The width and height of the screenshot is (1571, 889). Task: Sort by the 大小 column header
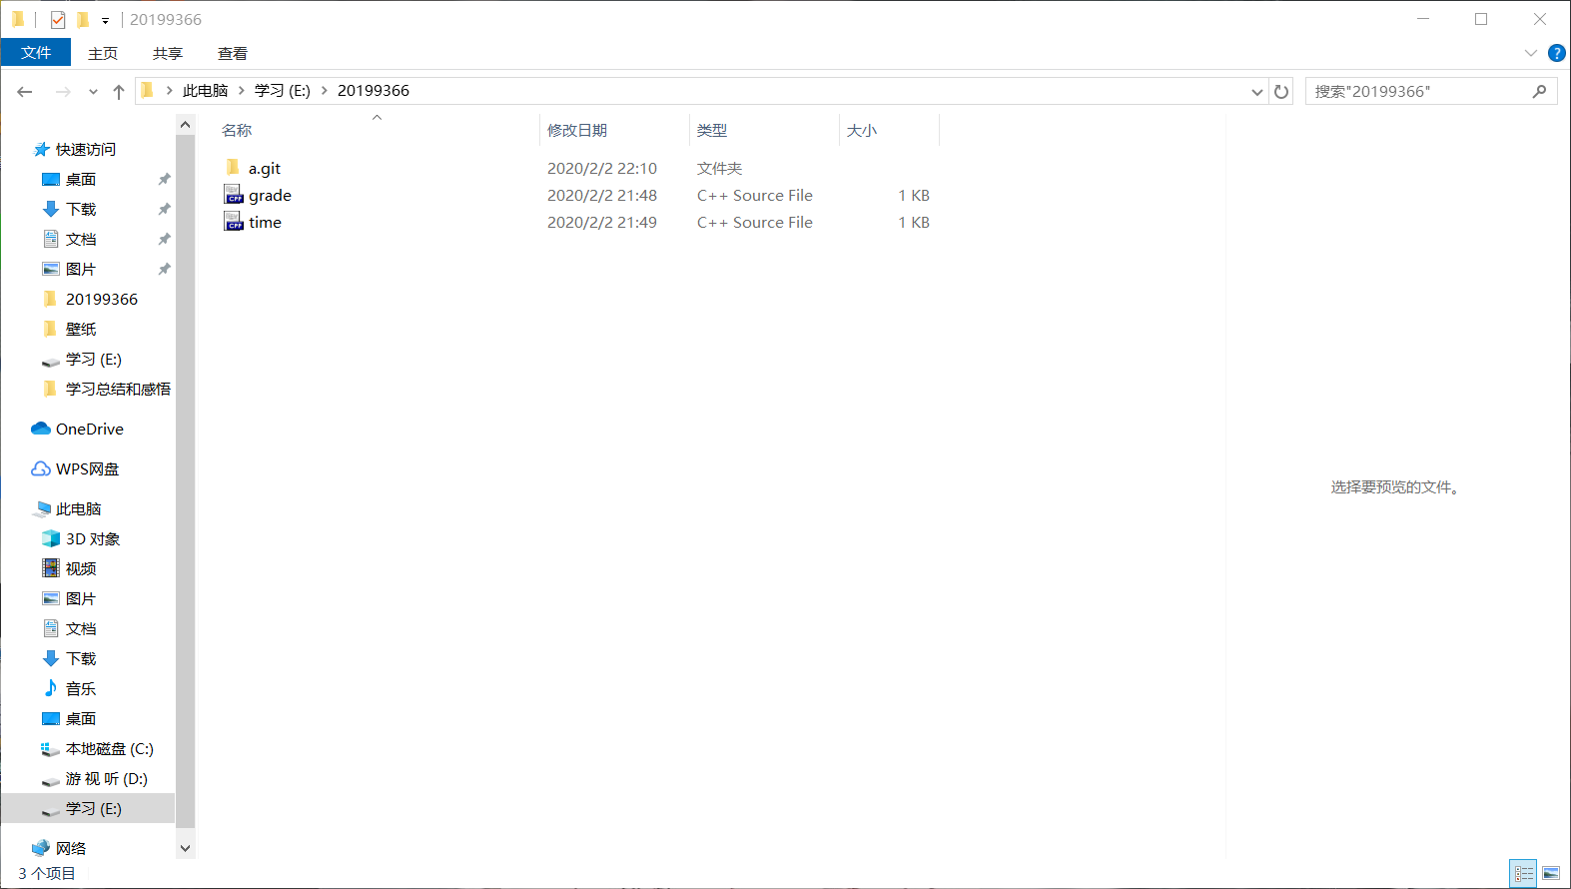click(x=862, y=131)
